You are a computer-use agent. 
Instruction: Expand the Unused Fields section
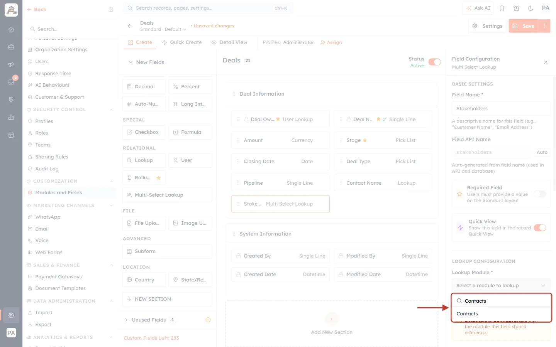(x=126, y=320)
